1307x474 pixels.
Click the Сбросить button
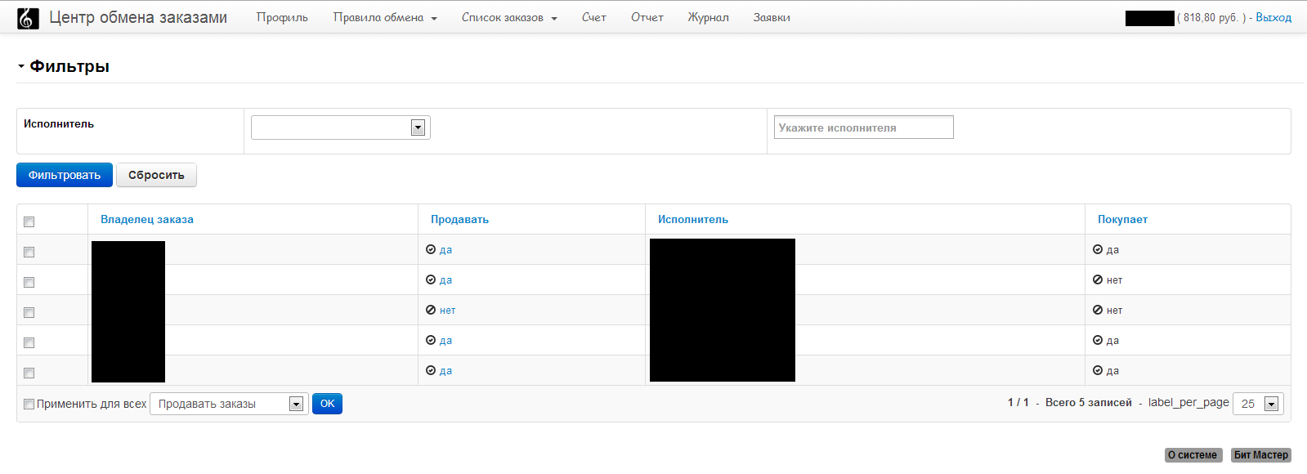156,175
